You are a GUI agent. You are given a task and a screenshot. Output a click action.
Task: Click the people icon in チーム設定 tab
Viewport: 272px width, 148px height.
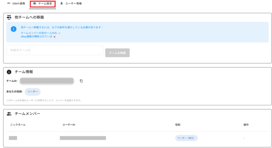pyautogui.click(x=35, y=3)
